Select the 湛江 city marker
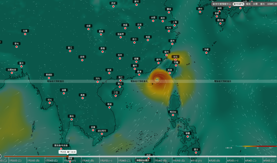Viewport: 277px width, 163px height. 120,80
